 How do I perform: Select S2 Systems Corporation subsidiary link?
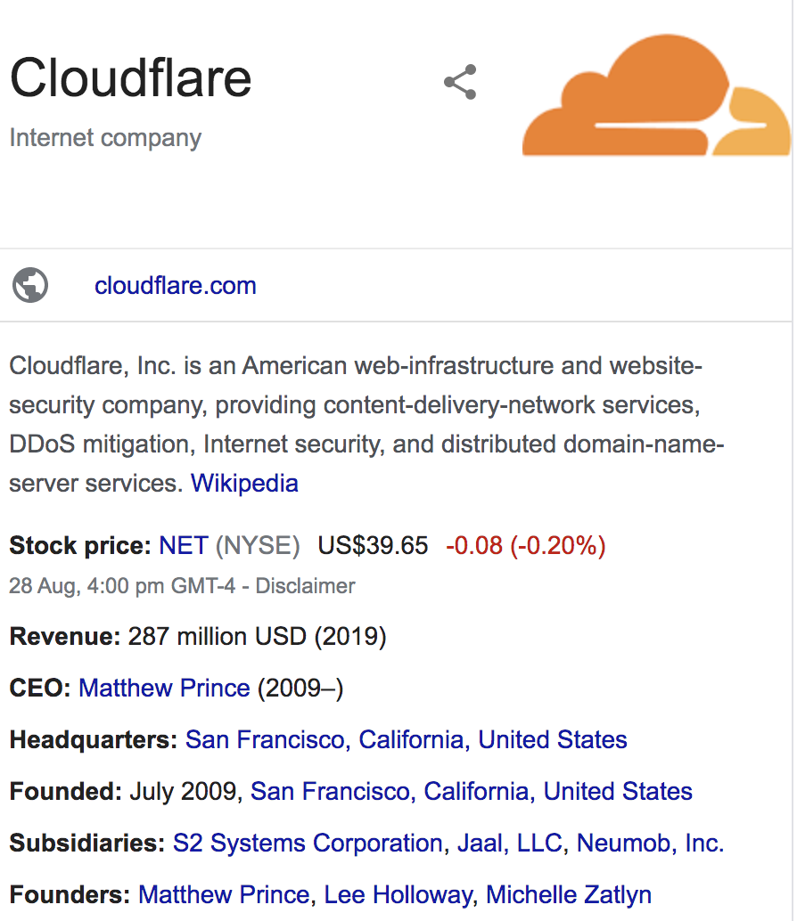308,843
